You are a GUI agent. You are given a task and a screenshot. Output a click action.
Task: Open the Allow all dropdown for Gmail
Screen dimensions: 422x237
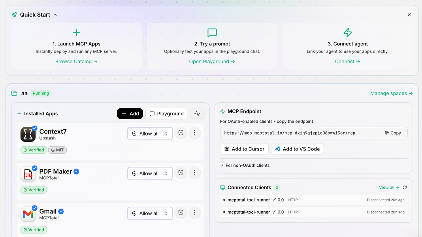pyautogui.click(x=150, y=213)
